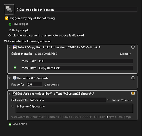
Task: Choose application popup DEVONthink 3
Action: 46,54
